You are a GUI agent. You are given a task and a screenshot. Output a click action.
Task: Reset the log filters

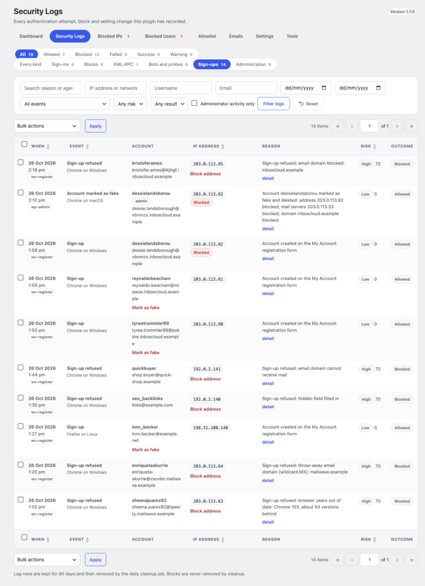click(308, 104)
